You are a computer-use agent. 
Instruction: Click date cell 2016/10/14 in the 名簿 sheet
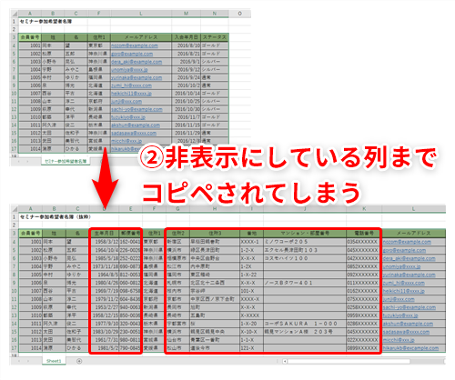tap(186, 94)
